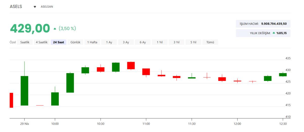
Task: Click the green up-arrow beside 429,00 price
Action: click(55, 29)
